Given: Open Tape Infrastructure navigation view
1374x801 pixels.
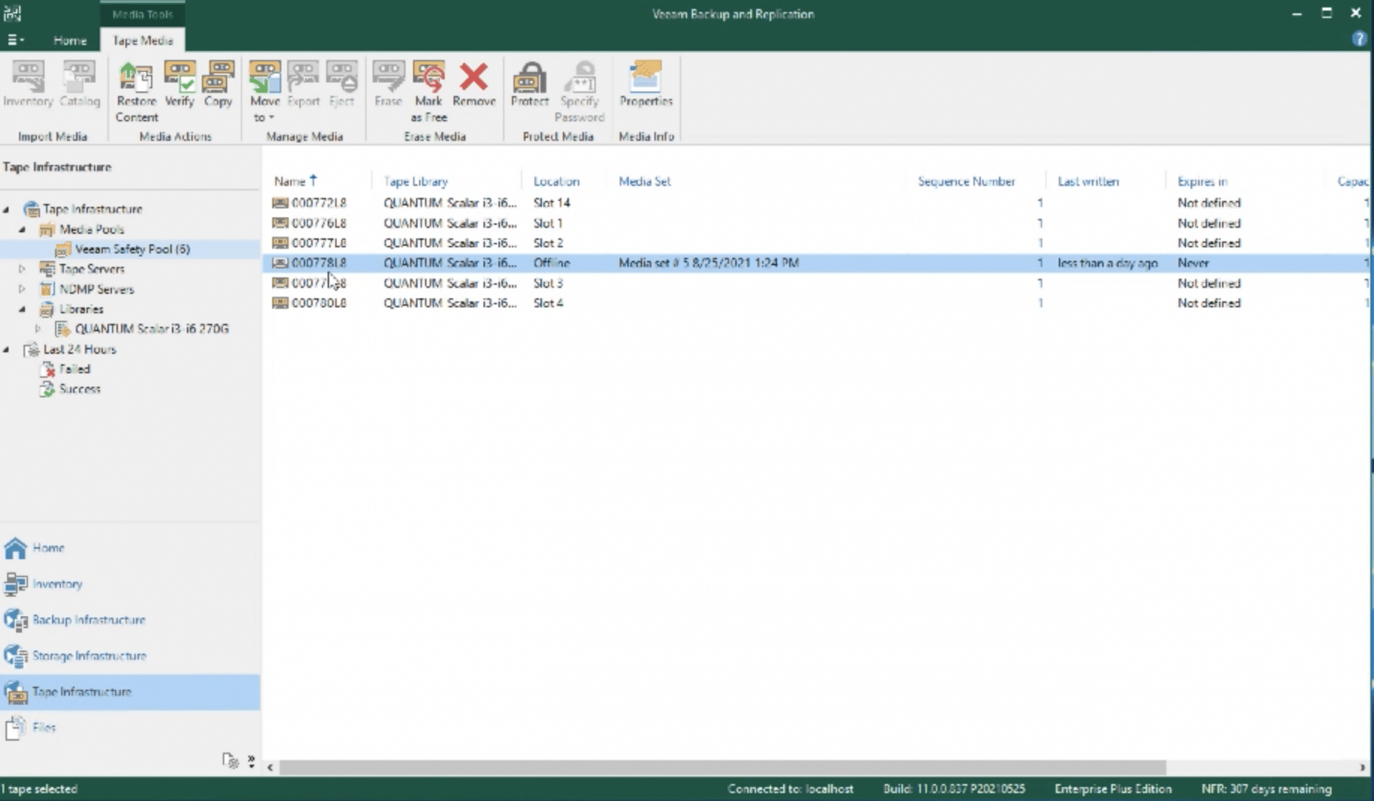Looking at the screenshot, I should 130,692.
